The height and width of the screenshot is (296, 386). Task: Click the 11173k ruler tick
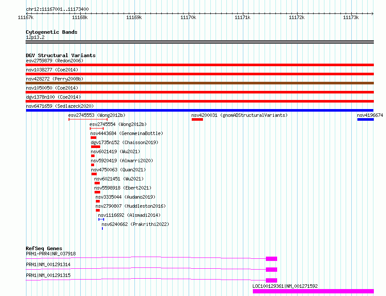(x=351, y=17)
